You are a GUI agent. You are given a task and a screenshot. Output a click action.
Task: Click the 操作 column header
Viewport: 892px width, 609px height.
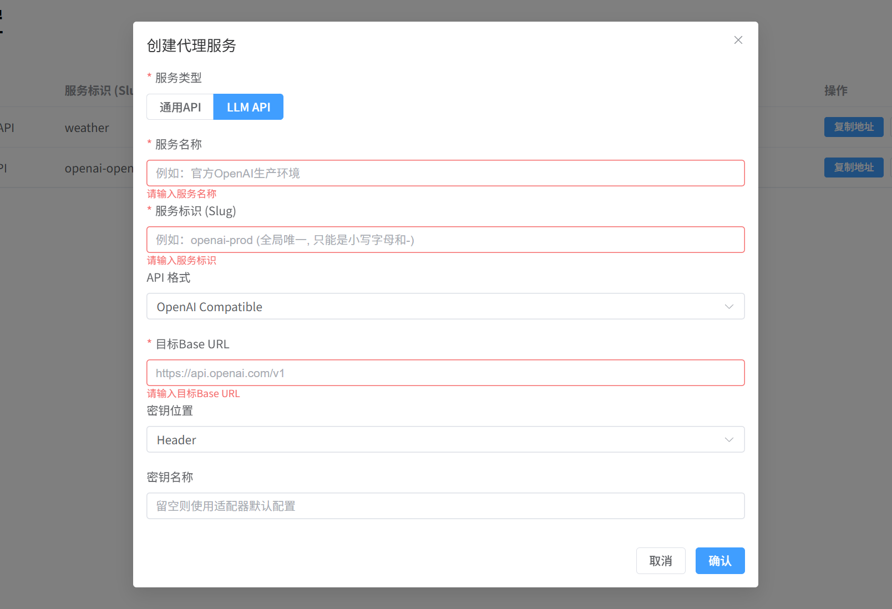click(835, 91)
